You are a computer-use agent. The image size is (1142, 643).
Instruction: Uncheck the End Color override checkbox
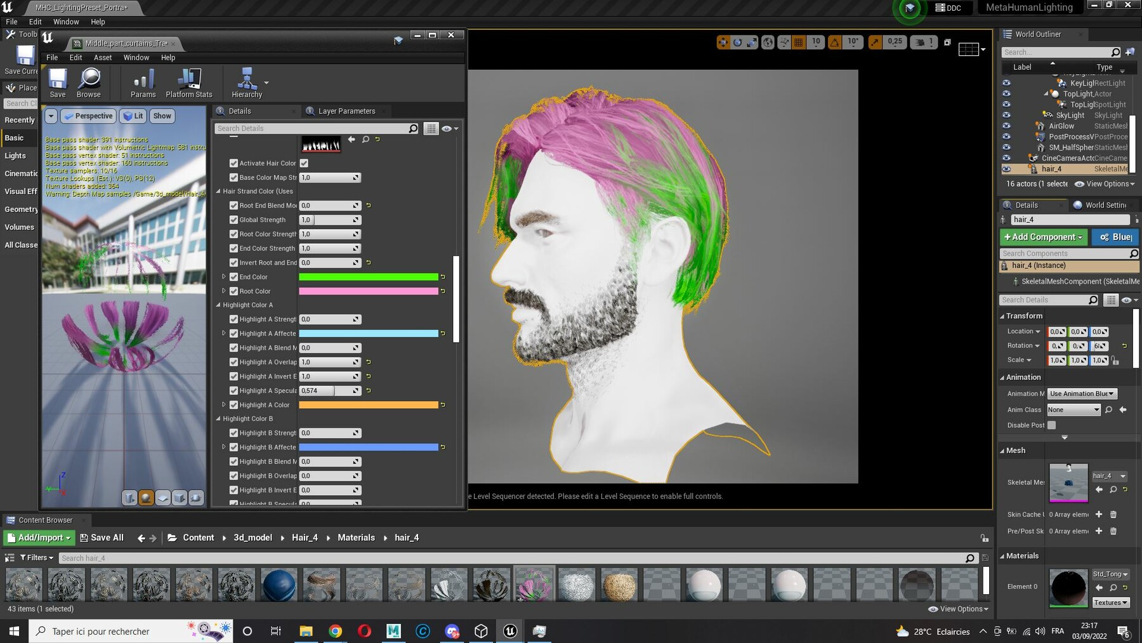[233, 277]
